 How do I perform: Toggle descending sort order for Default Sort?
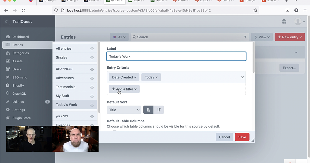pyautogui.click(x=159, y=110)
